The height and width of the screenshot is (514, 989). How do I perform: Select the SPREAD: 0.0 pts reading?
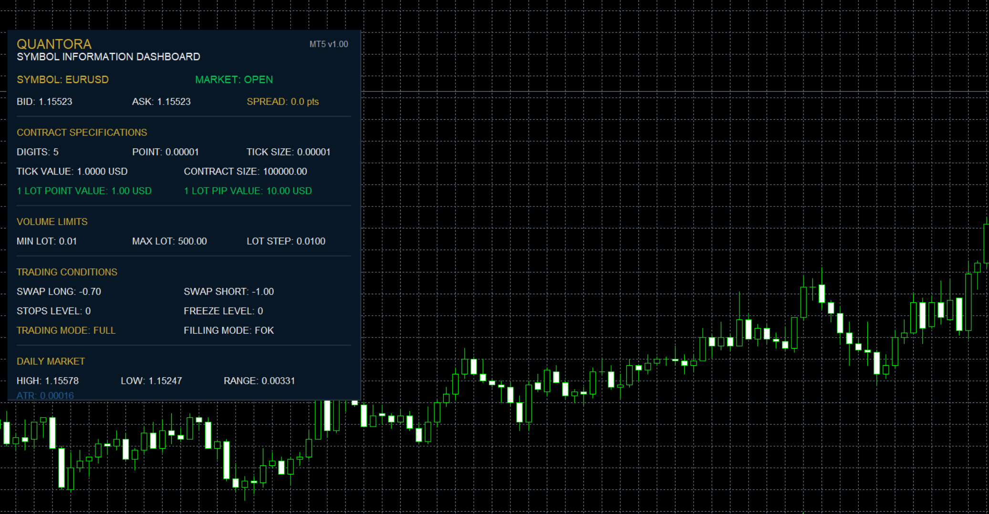tap(282, 102)
